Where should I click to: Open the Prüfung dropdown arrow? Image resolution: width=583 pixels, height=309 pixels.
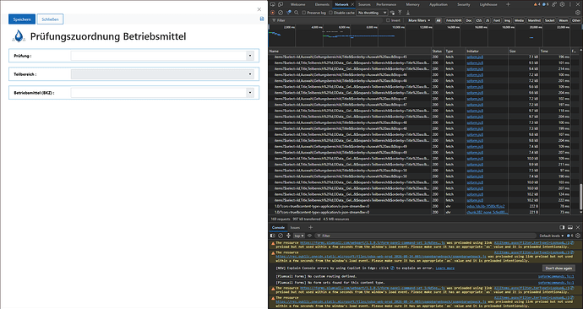[250, 56]
